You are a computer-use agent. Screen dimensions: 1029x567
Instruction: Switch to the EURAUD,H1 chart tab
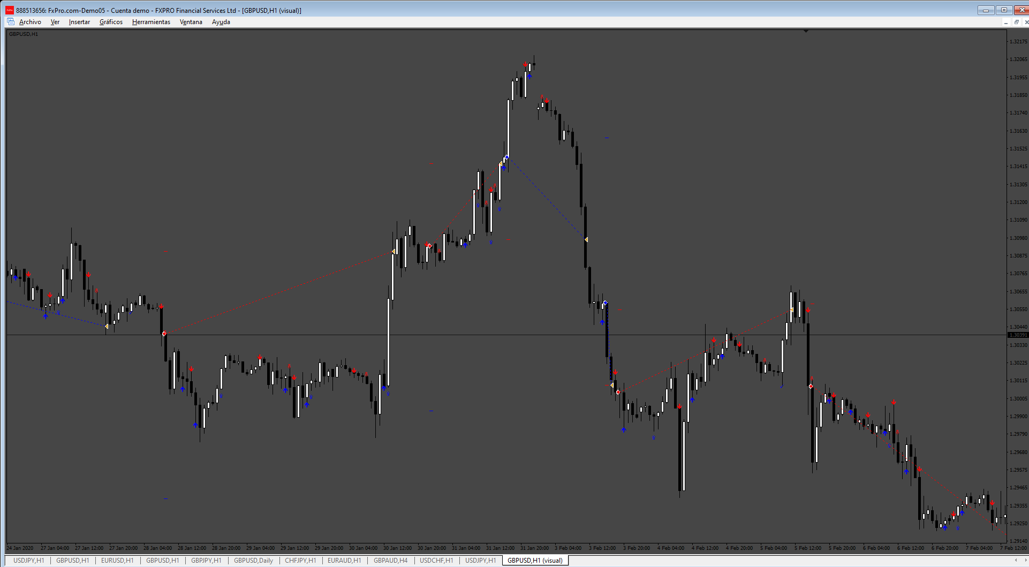(x=344, y=561)
